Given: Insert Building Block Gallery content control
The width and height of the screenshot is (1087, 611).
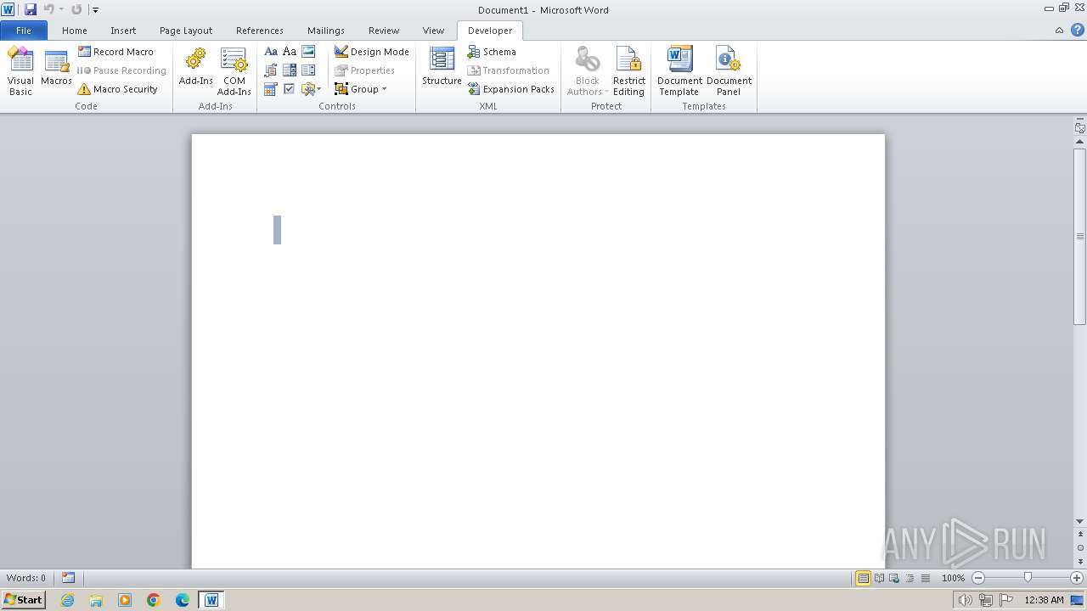Looking at the screenshot, I should (x=271, y=70).
